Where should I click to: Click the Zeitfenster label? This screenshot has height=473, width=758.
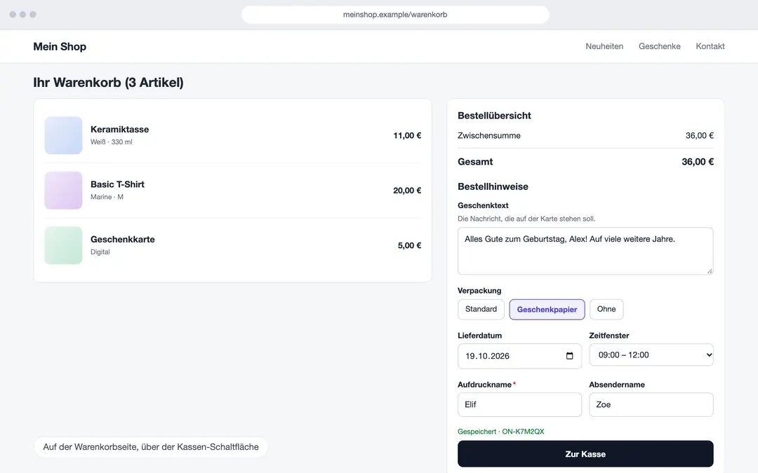tap(609, 336)
